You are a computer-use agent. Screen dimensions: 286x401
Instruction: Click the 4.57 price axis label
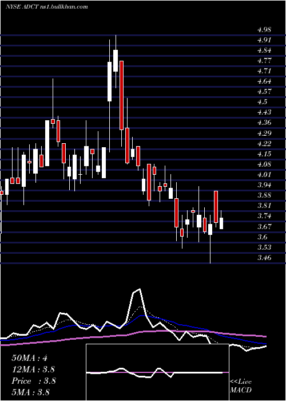(264, 92)
